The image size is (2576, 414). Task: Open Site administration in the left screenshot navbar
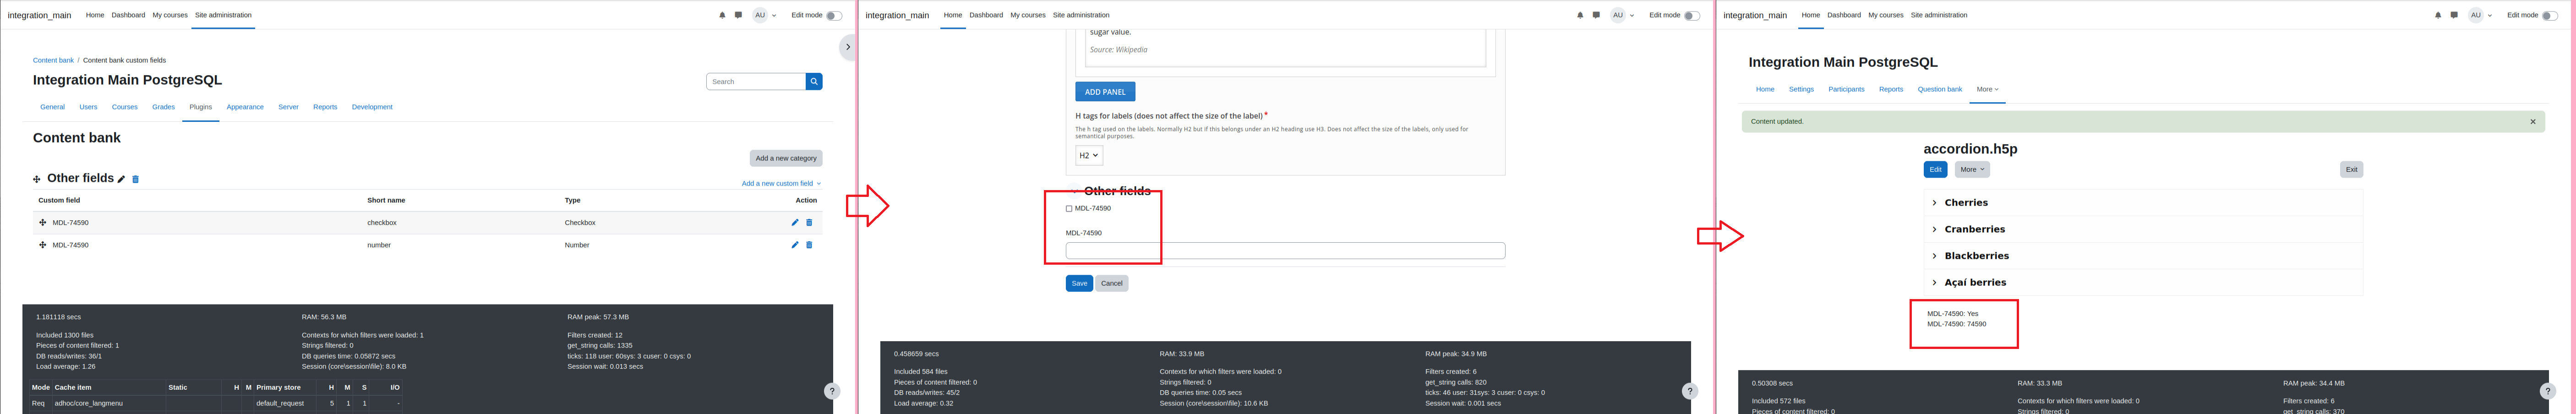pyautogui.click(x=223, y=15)
